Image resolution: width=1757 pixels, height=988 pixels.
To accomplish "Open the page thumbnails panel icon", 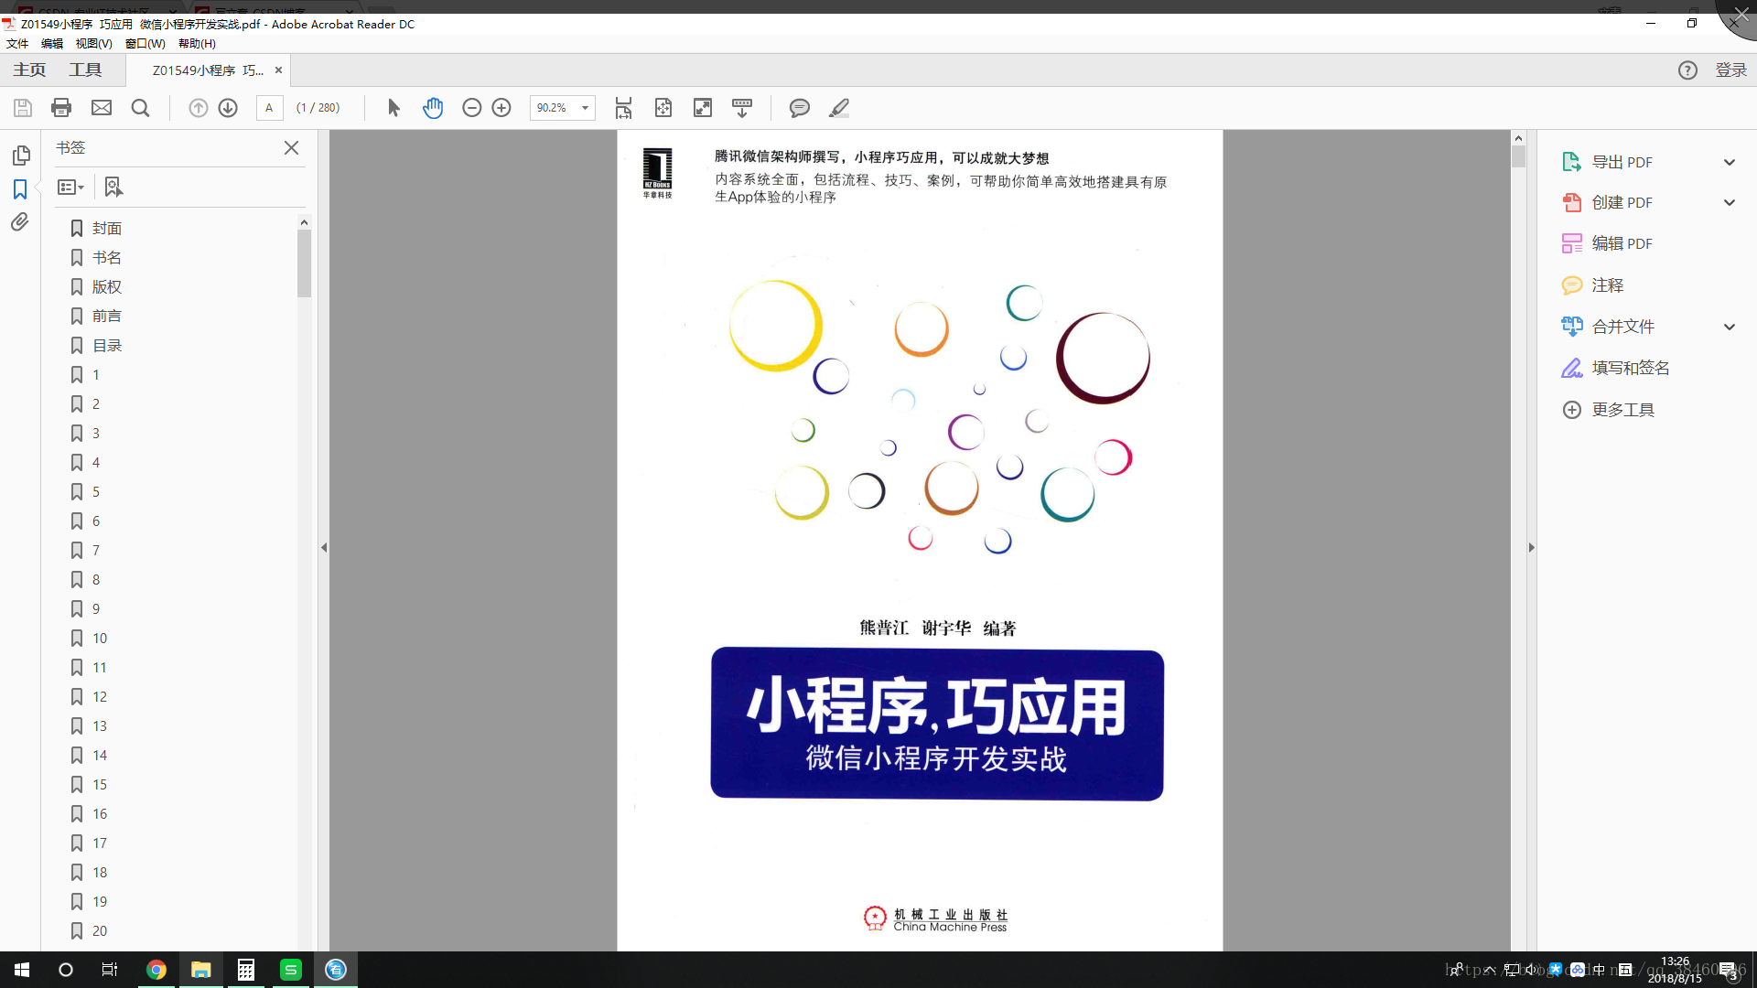I will coord(21,156).
